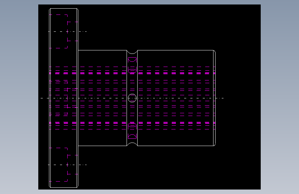The width and height of the screenshot is (299, 194).
Task: Select the small white circle at drawing center
Action: click(x=132, y=98)
